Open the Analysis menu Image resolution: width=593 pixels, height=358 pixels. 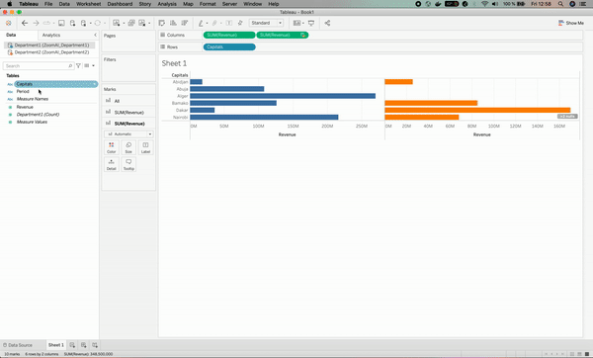(x=167, y=4)
